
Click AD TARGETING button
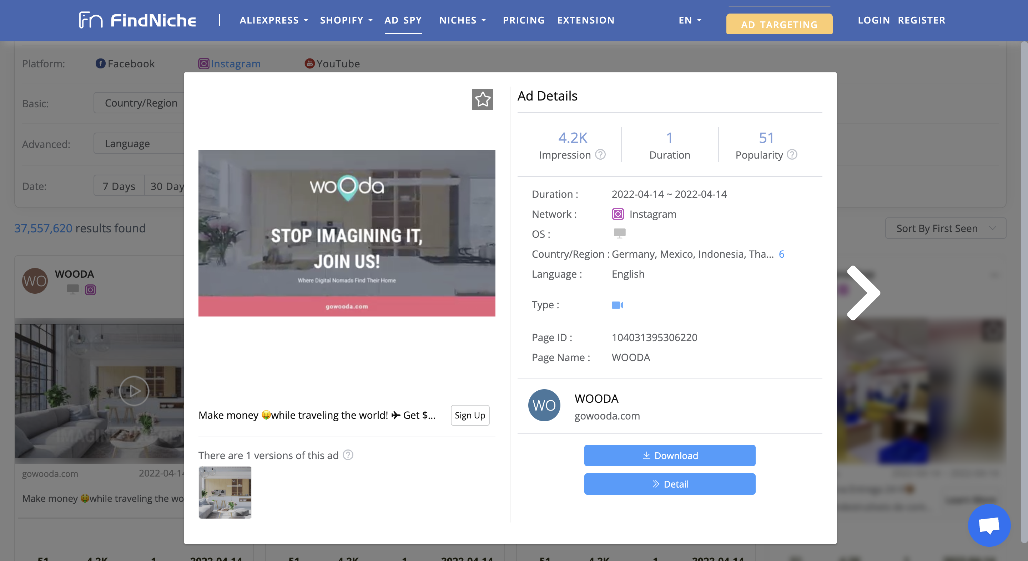point(779,24)
